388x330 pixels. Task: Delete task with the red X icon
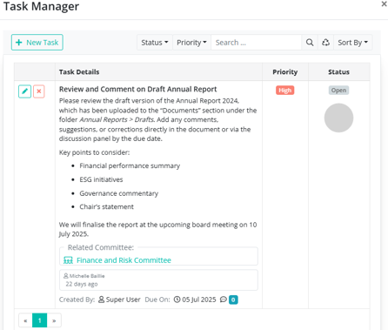coord(39,91)
